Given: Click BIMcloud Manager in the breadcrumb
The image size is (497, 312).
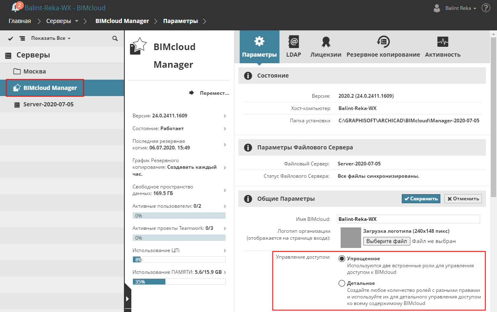Looking at the screenshot, I should [123, 21].
